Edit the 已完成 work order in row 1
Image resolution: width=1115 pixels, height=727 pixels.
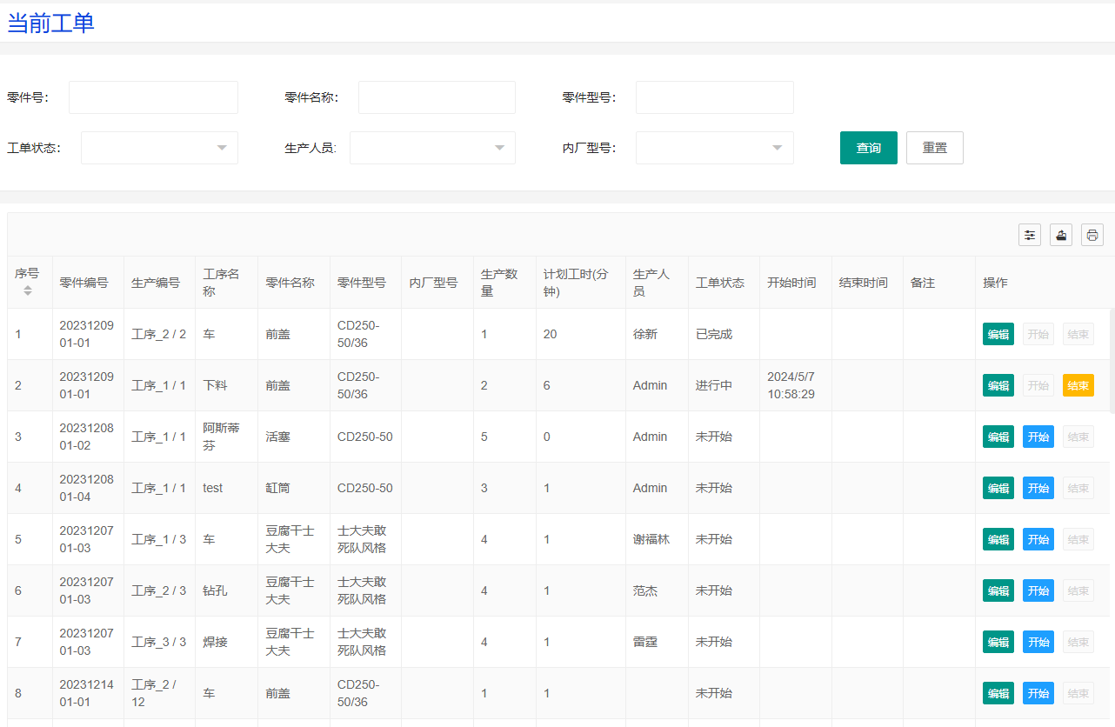coord(998,334)
